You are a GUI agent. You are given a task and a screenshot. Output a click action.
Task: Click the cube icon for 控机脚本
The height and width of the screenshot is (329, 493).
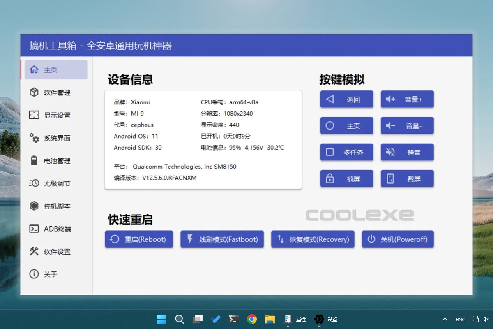34,206
